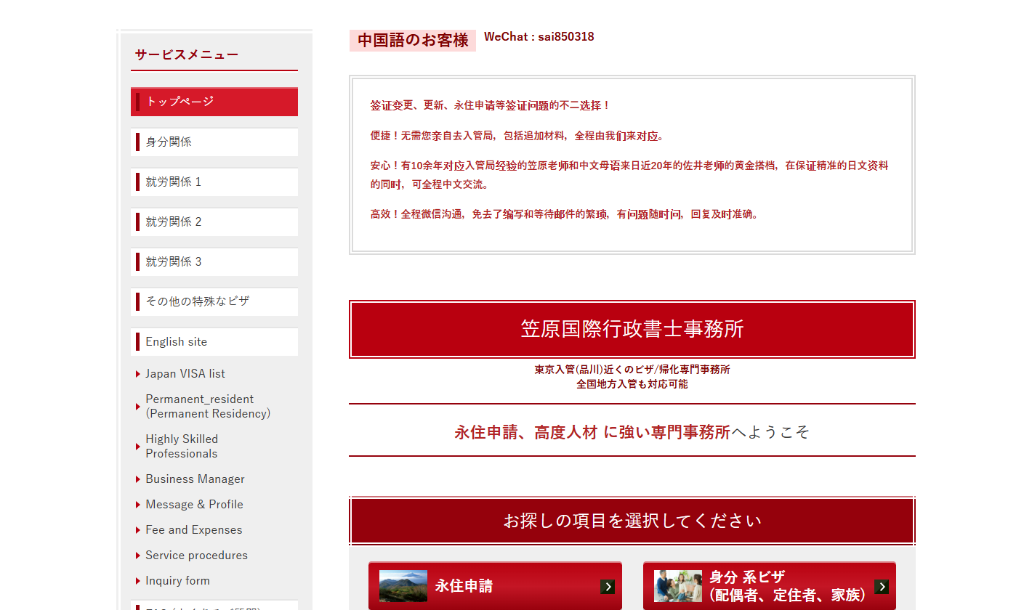Open the Highly Skilled Professionals page

(182, 446)
